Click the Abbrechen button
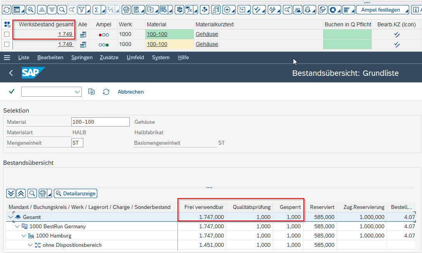This screenshot has height=253, width=422. click(131, 92)
